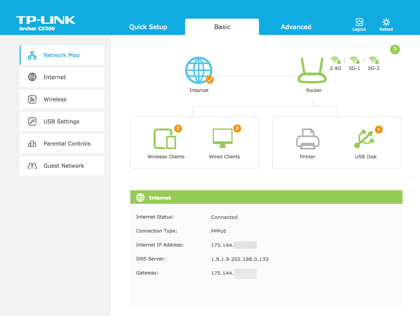Click the 5G-2 Wi-Fi band icon

[374, 61]
